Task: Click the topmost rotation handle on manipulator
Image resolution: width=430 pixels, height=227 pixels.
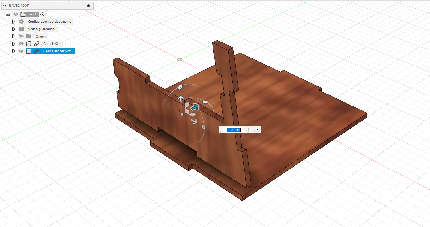Action: coord(181,87)
